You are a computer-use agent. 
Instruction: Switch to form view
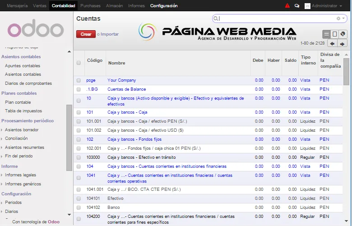(334, 34)
